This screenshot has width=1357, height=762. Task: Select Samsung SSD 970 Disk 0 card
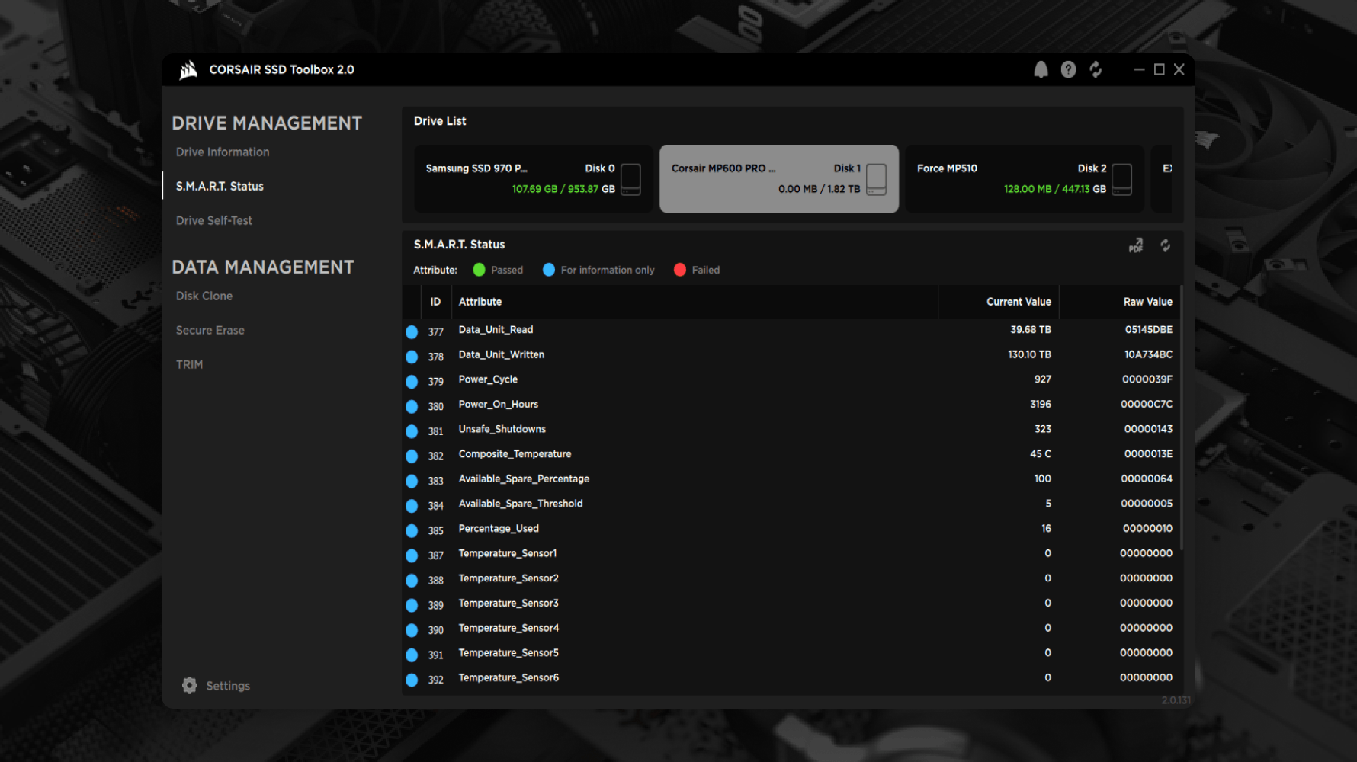[534, 178]
